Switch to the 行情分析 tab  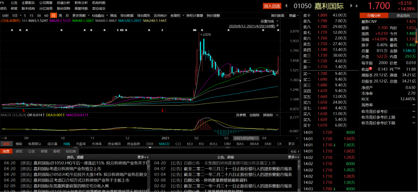374,15
